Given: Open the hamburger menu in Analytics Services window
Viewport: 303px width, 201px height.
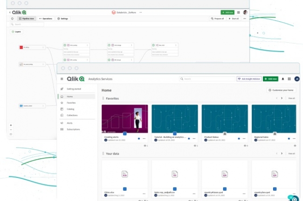Looking at the screenshot, I should [62, 79].
